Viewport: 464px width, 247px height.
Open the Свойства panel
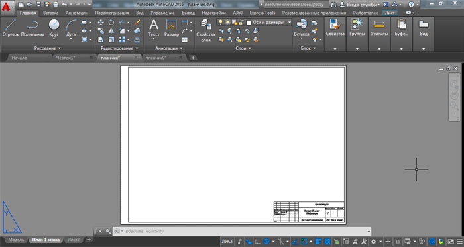(335, 34)
